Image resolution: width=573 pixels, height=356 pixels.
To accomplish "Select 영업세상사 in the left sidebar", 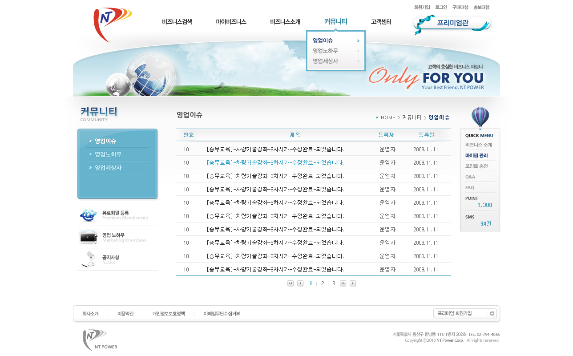I will (108, 168).
